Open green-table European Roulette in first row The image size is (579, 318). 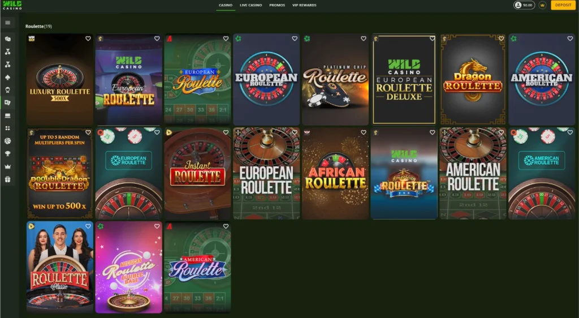point(197,80)
